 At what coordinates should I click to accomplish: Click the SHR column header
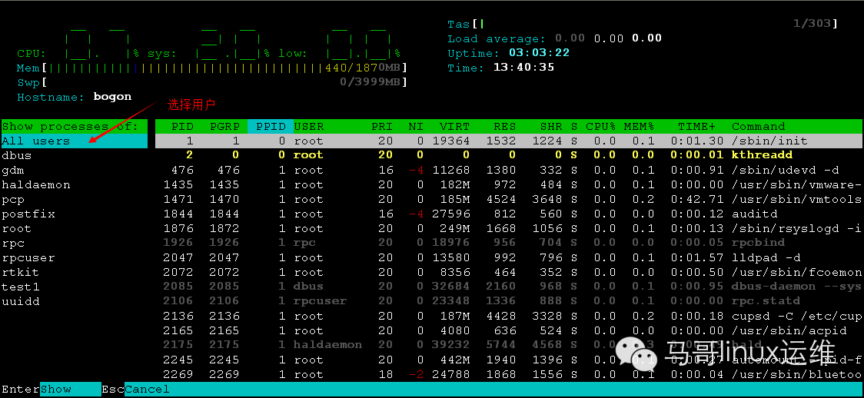point(551,127)
